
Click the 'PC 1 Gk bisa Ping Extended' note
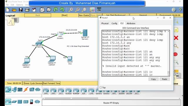[78, 46]
